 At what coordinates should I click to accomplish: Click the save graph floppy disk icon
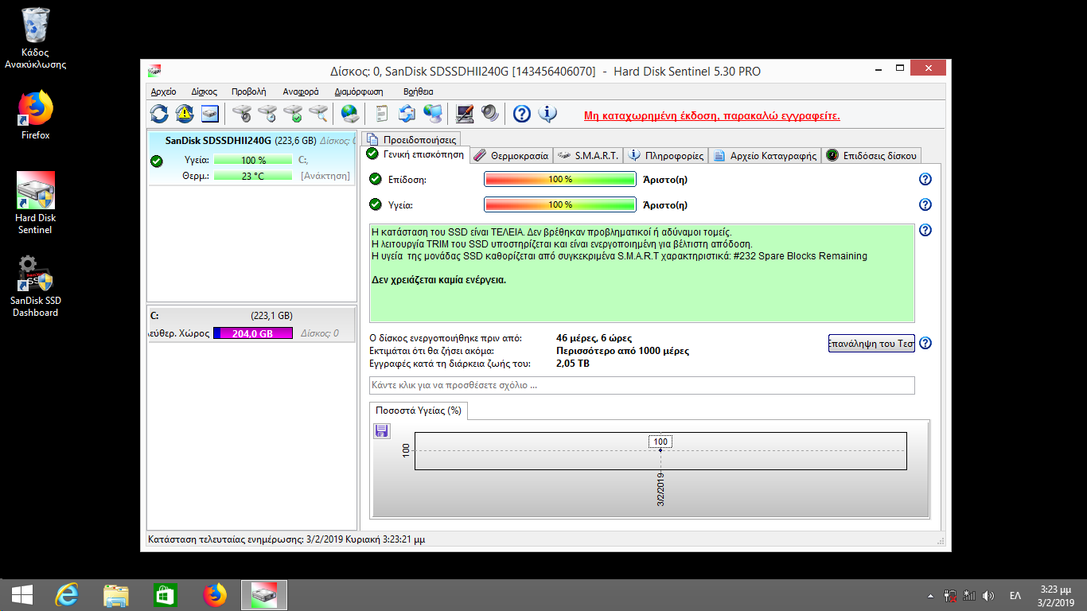[381, 430]
